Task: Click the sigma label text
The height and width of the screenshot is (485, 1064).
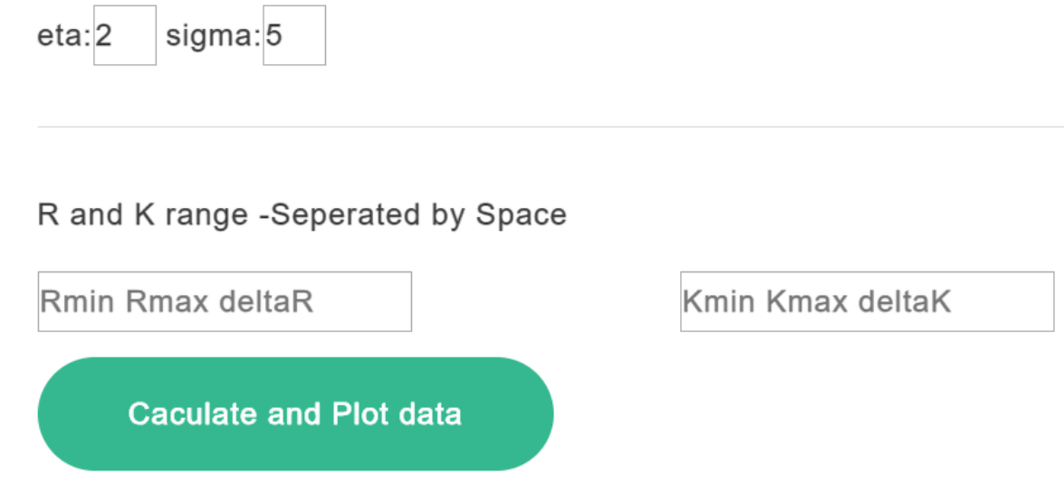Action: [x=213, y=36]
